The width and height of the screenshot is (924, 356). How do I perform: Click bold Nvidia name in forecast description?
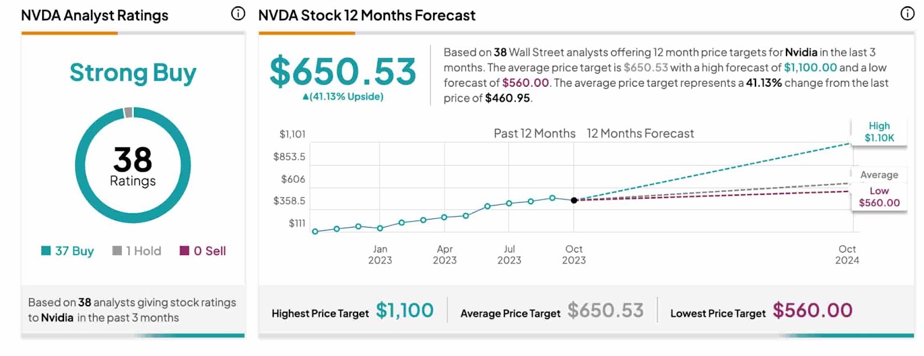pos(801,53)
